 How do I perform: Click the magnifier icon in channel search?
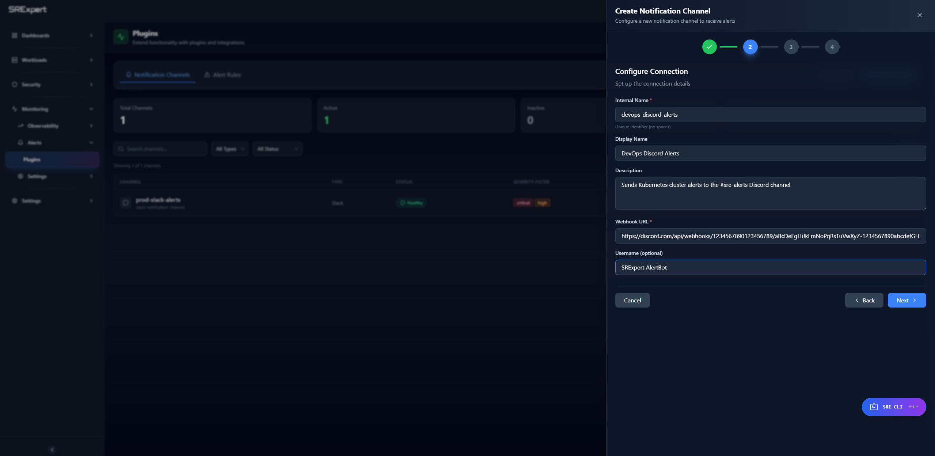pos(122,148)
